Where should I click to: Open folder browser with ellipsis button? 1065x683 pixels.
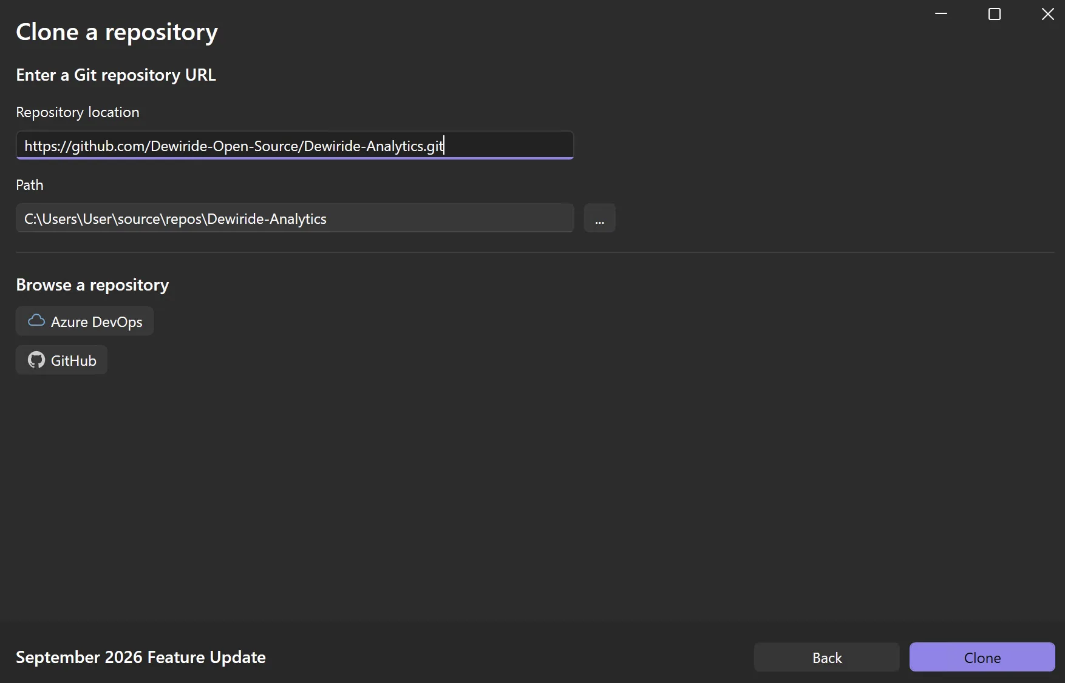tap(599, 218)
